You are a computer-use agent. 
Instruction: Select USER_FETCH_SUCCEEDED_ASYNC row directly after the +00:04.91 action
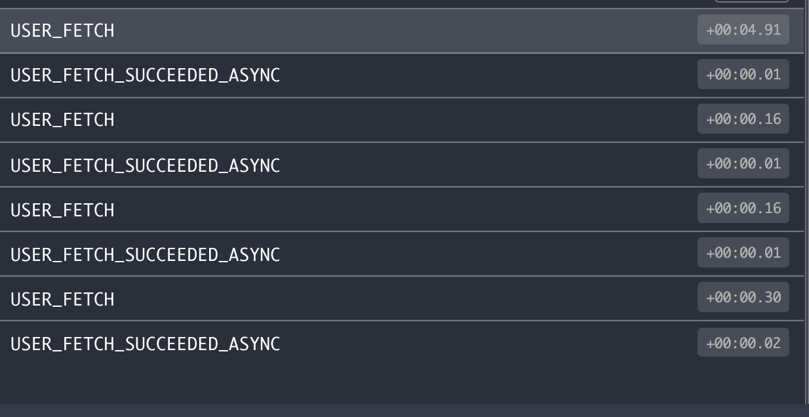401,75
